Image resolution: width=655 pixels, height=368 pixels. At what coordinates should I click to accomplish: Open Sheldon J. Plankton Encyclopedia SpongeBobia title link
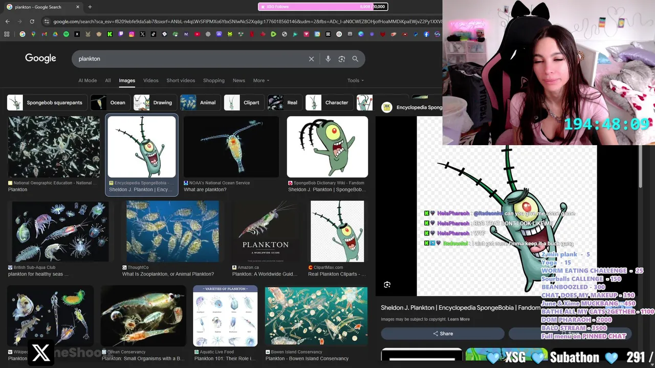click(x=461, y=307)
